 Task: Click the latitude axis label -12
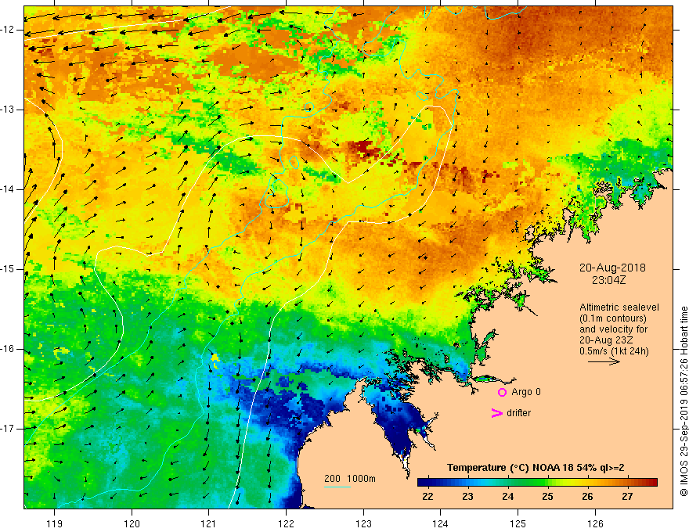coord(8,30)
